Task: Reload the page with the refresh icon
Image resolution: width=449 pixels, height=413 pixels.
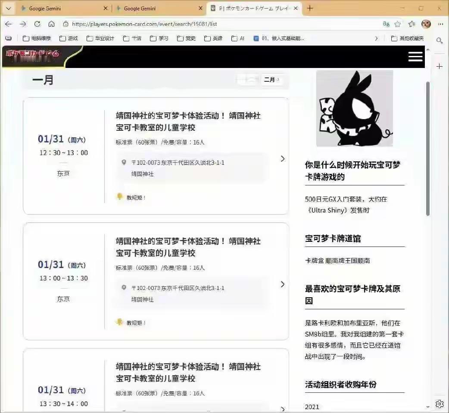Action: 37,25
